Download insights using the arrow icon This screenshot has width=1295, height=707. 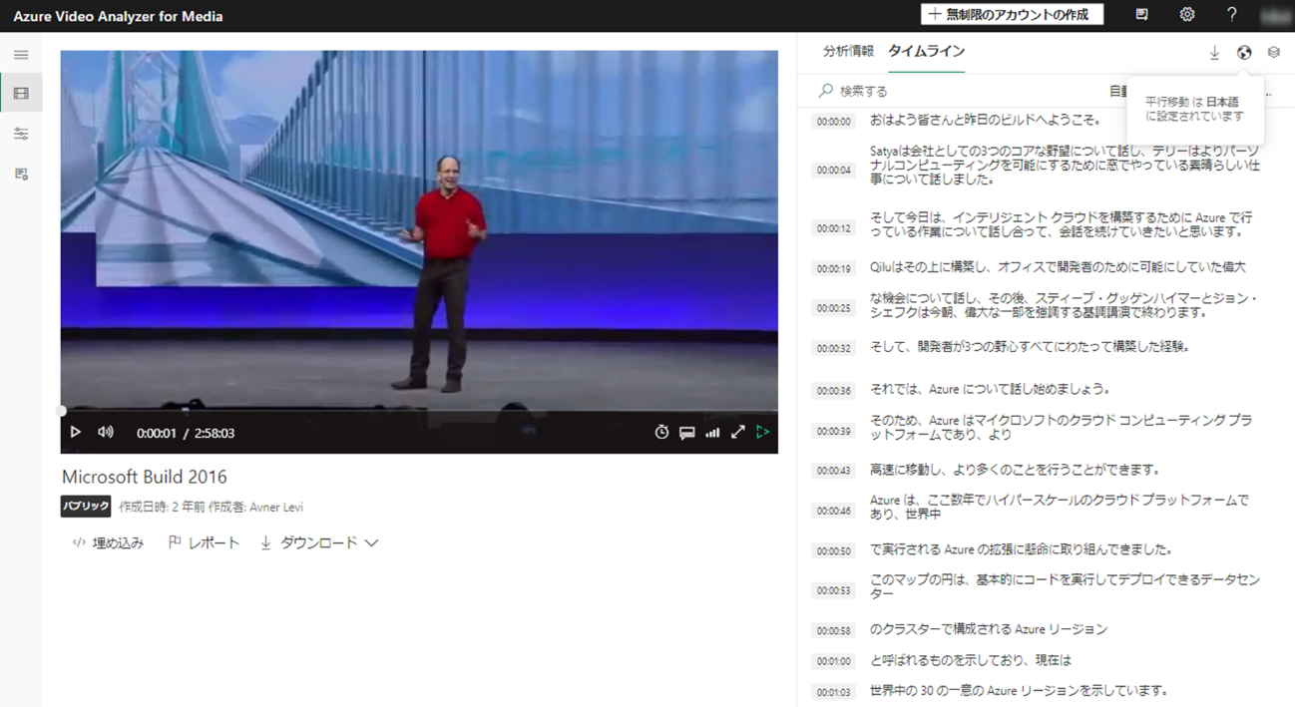pos(1214,53)
